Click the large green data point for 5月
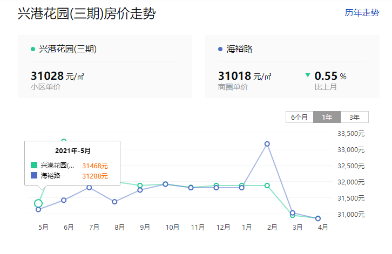Image resolution: width=392 pixels, height=254 pixels. (38, 203)
